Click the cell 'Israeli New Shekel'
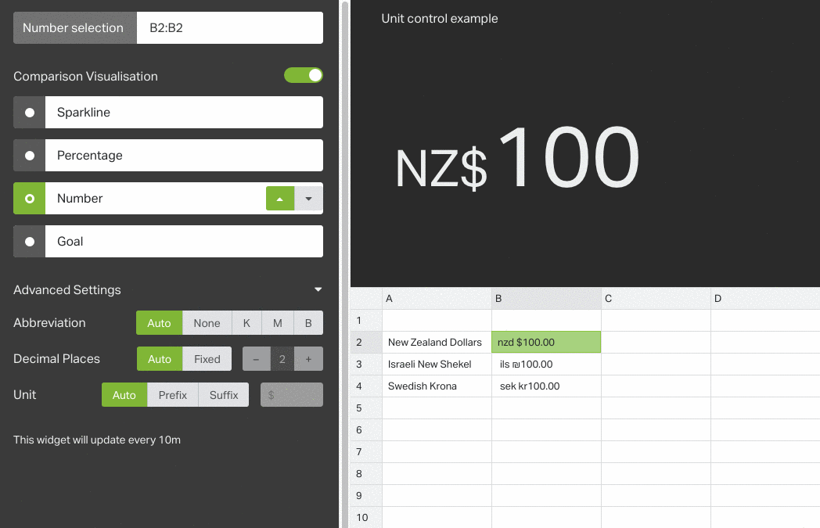This screenshot has width=820, height=528. click(x=437, y=365)
